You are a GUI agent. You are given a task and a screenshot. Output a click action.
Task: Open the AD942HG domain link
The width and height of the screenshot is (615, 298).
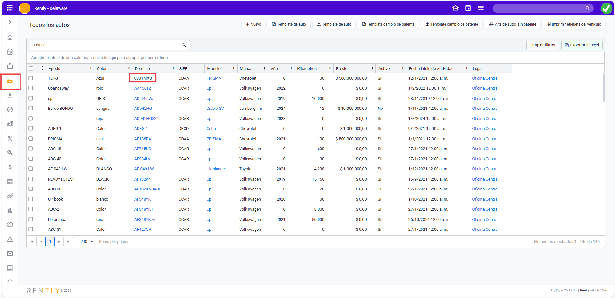pyautogui.click(x=143, y=109)
